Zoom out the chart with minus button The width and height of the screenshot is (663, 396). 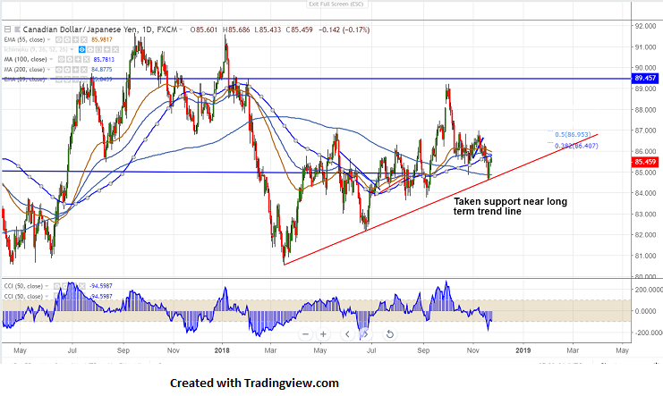pyautogui.click(x=305, y=334)
